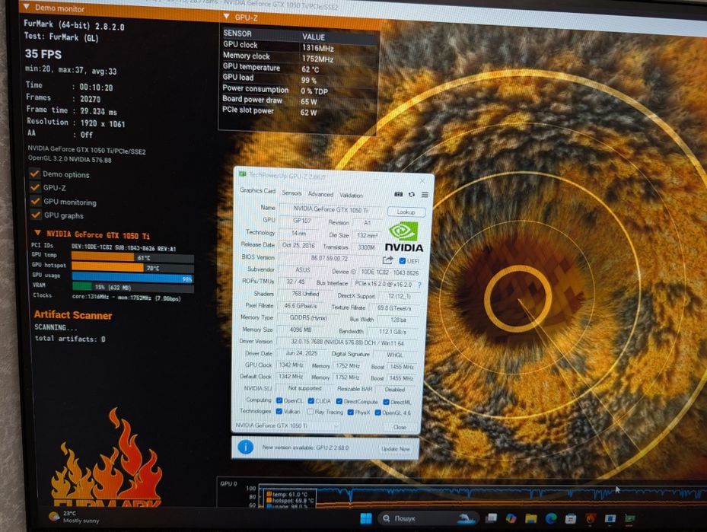Toggle the GPU monitoring checkbox
The height and width of the screenshot is (532, 707).
pos(35,201)
